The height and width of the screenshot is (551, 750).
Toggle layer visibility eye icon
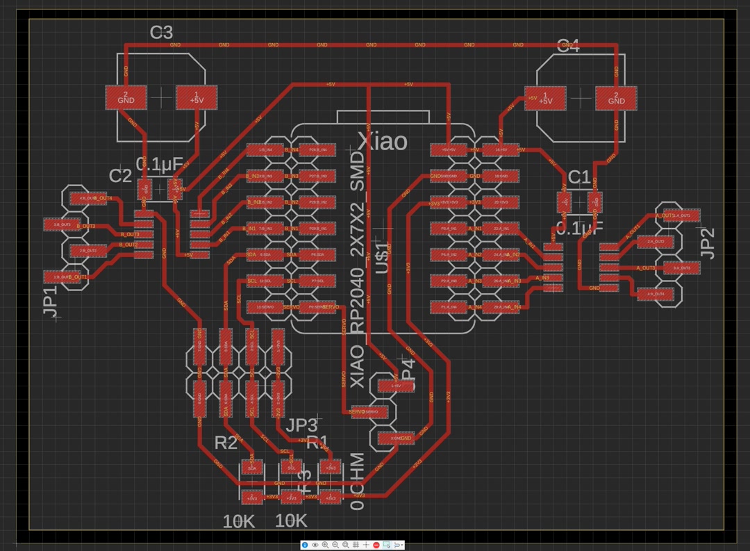point(315,545)
